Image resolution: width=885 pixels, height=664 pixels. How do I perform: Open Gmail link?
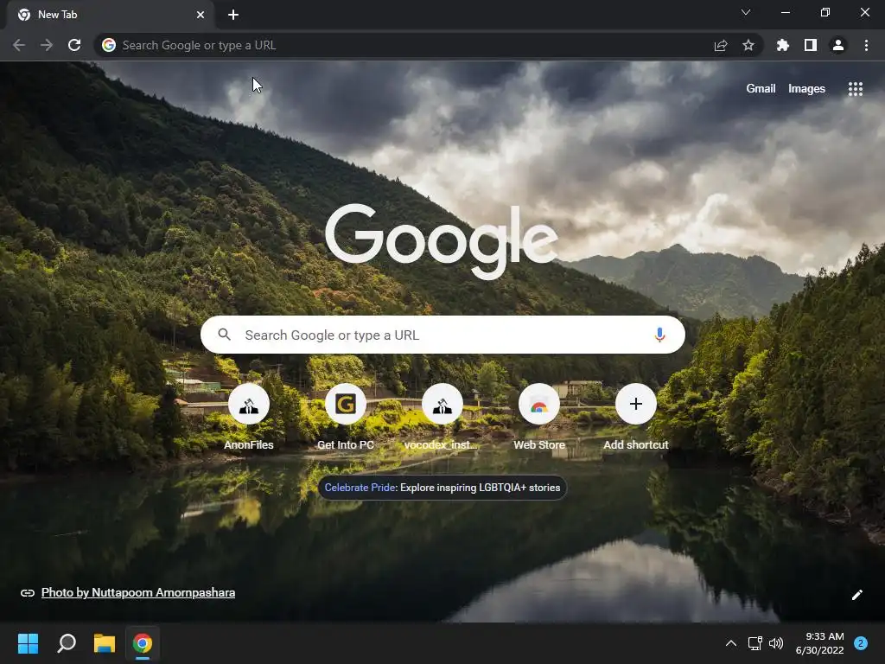pos(761,89)
